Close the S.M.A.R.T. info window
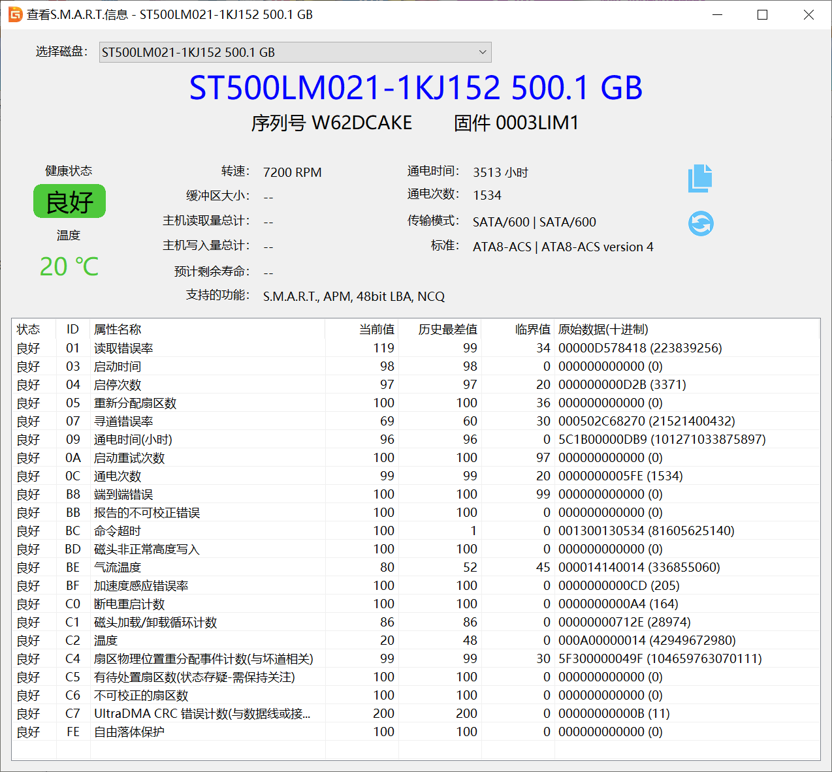 click(x=808, y=14)
